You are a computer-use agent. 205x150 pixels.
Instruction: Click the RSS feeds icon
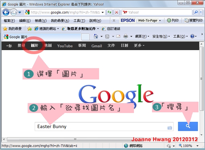click(107, 36)
